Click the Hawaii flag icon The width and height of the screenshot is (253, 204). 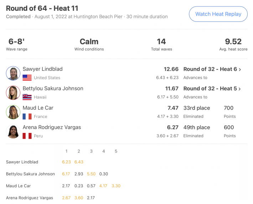coord(27,97)
